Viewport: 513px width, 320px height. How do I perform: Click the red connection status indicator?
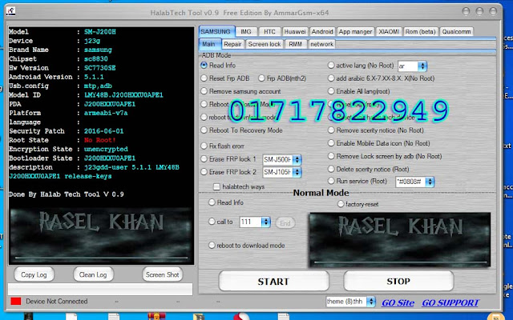(x=16, y=301)
